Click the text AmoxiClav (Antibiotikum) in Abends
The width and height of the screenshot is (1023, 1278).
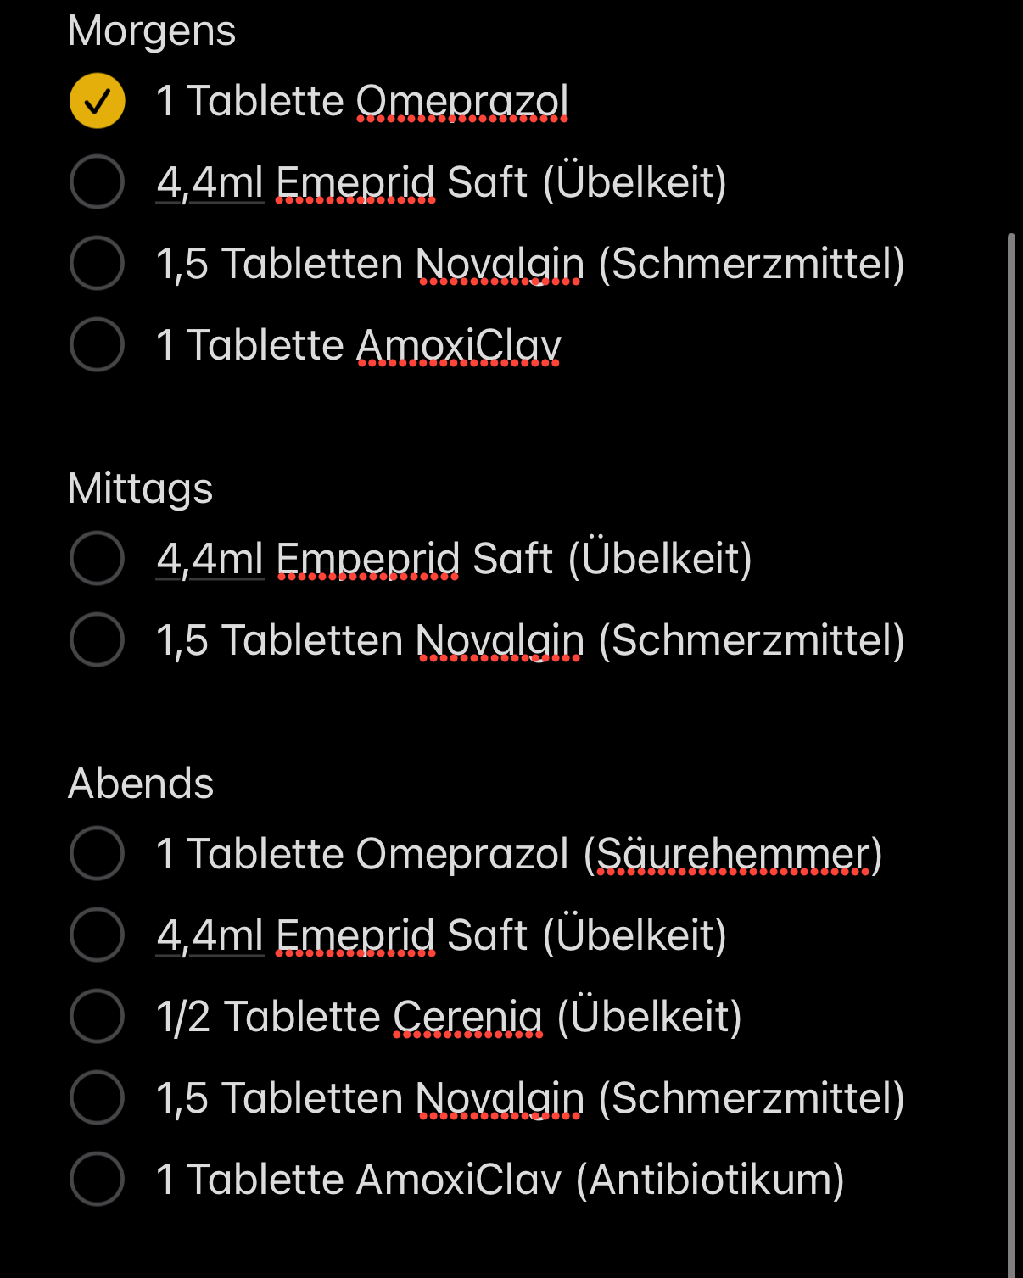point(601,1180)
